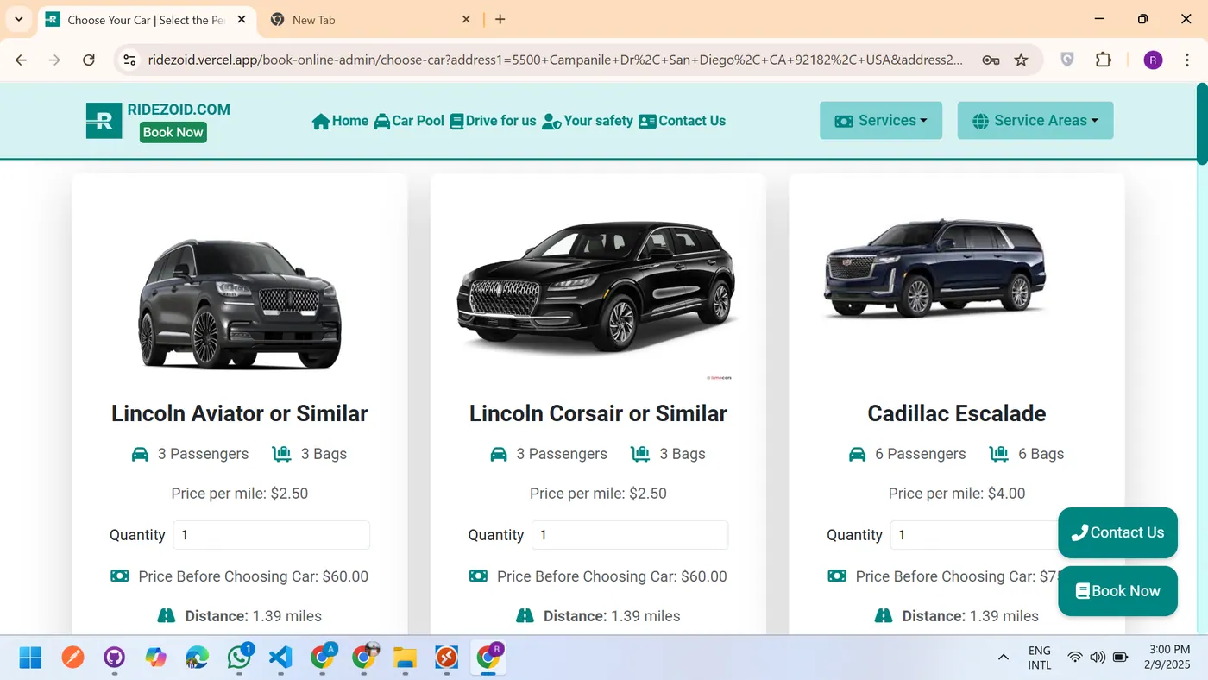Open the tab search dropdown arrow
Image resolution: width=1208 pixels, height=680 pixels.
point(18,19)
